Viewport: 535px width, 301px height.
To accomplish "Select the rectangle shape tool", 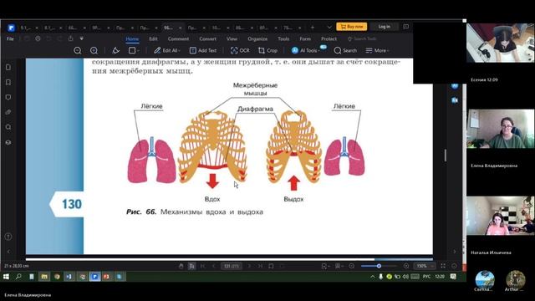I will (132, 50).
